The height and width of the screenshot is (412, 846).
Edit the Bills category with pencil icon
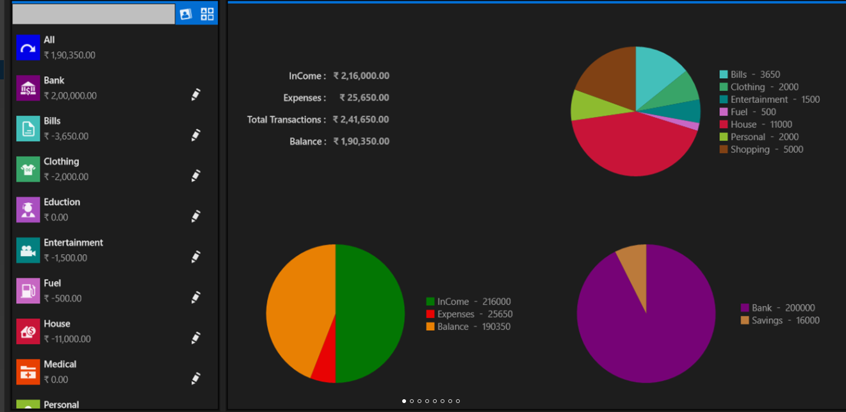click(196, 135)
